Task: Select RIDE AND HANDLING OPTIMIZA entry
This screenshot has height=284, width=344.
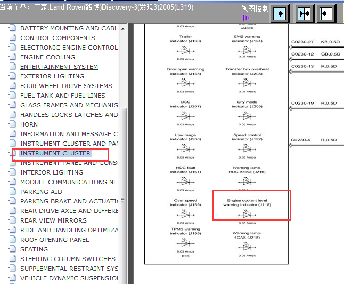Action: click(x=69, y=230)
